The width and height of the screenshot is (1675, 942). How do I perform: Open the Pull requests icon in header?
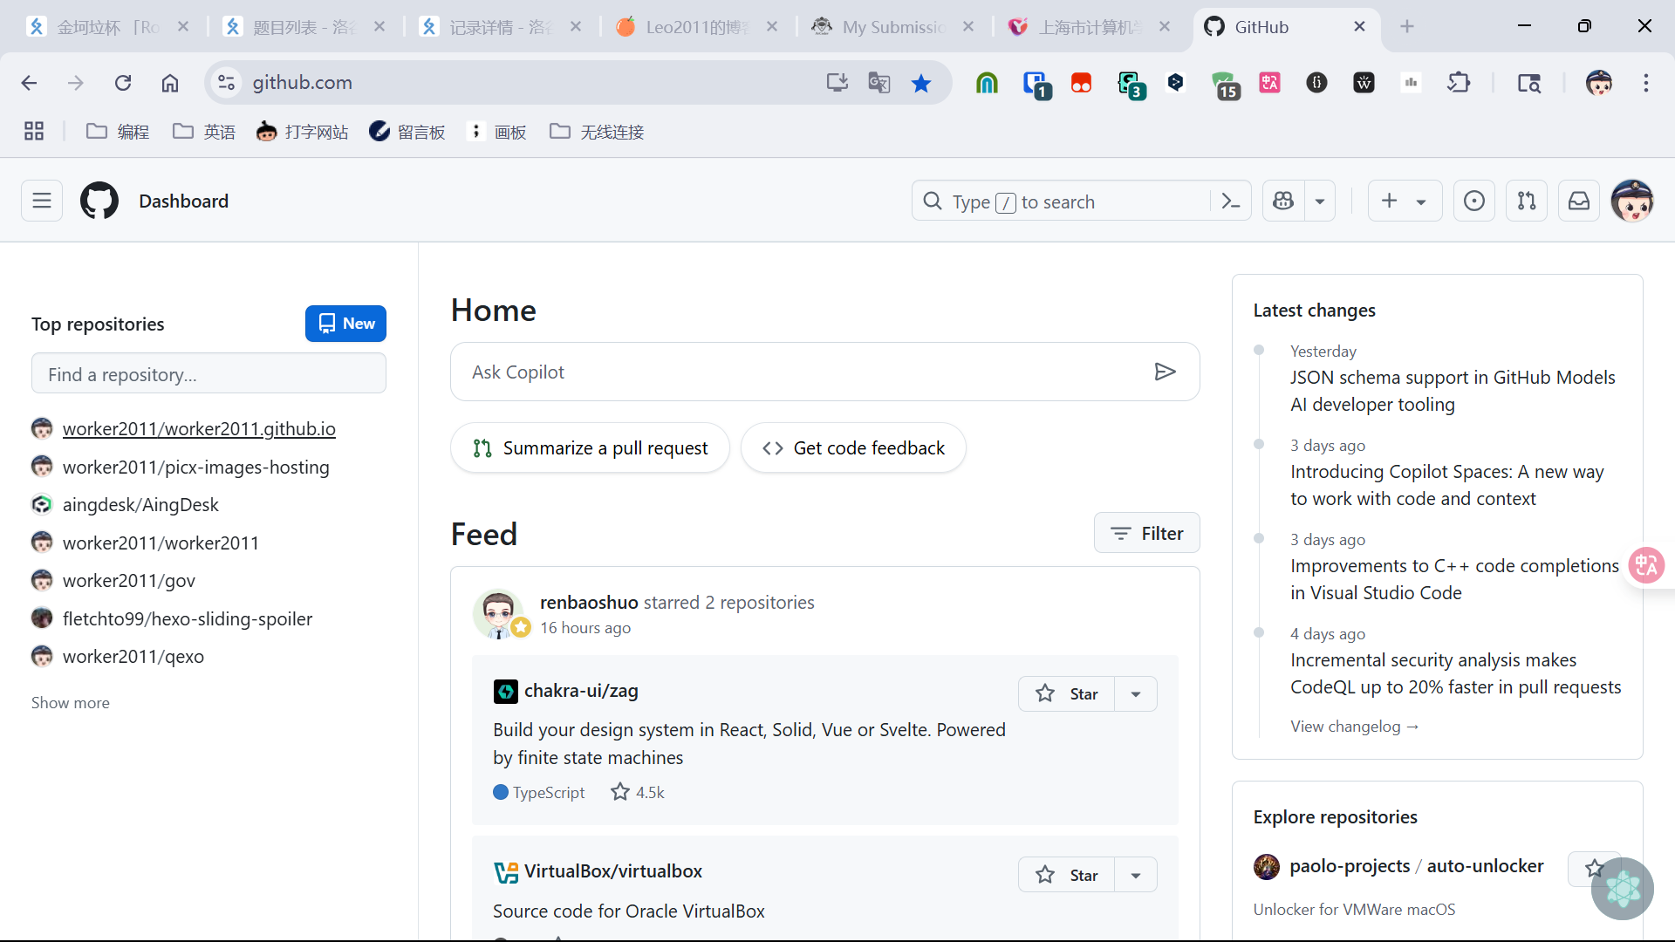pyautogui.click(x=1527, y=201)
